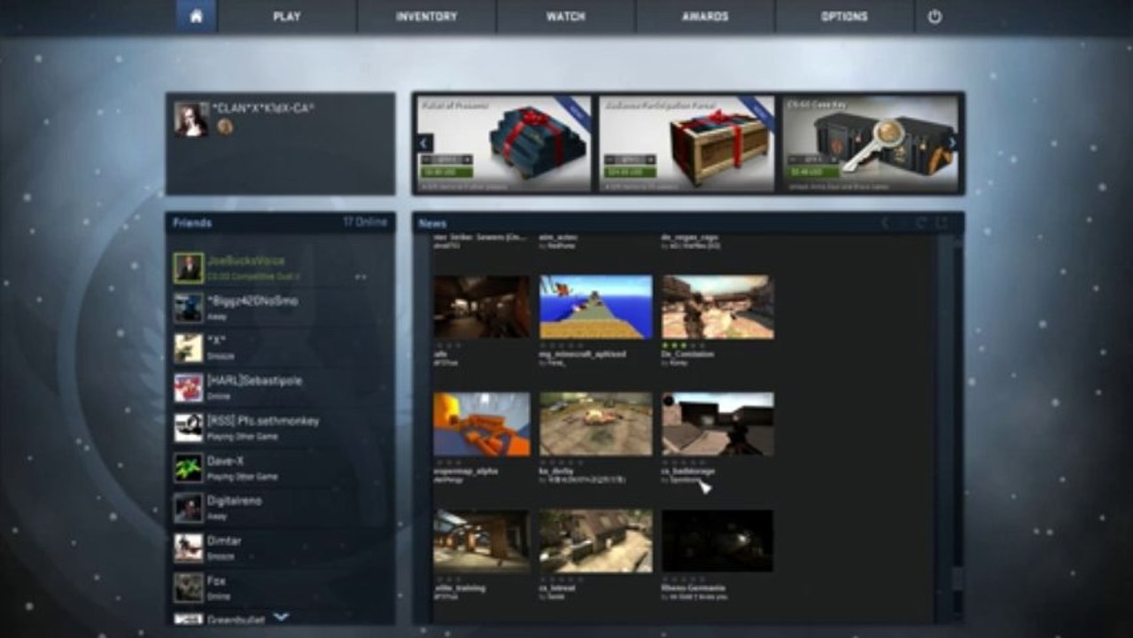Click the Friends panel header label
This screenshot has width=1133, height=638.
click(x=192, y=222)
